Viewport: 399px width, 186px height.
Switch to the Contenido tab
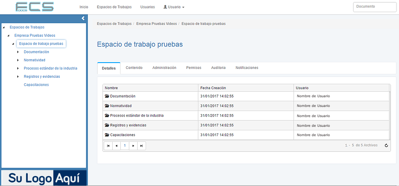tap(134, 68)
